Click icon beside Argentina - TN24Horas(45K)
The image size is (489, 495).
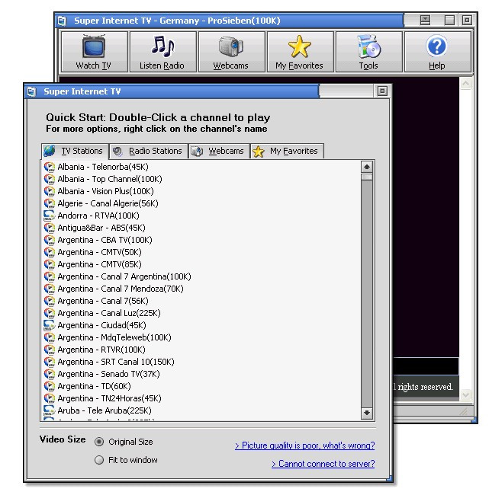(x=50, y=398)
